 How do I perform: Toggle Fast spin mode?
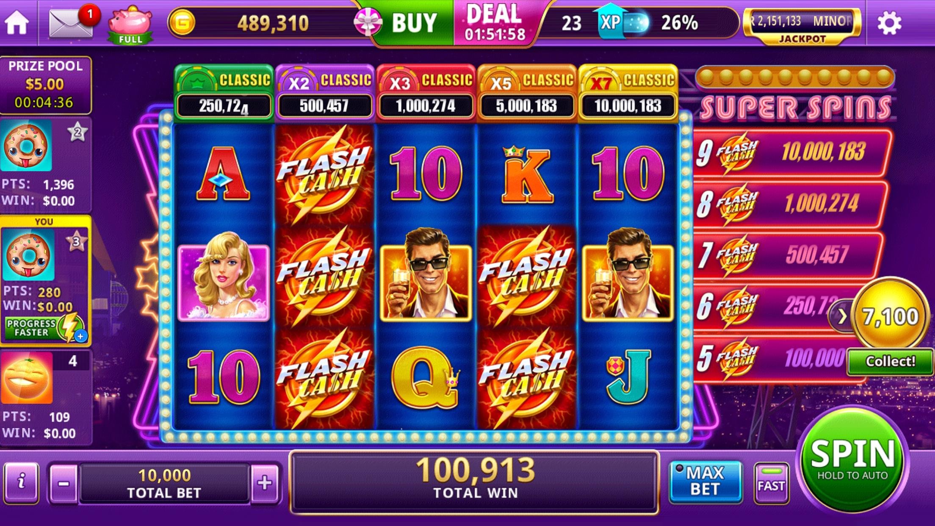pos(771,483)
